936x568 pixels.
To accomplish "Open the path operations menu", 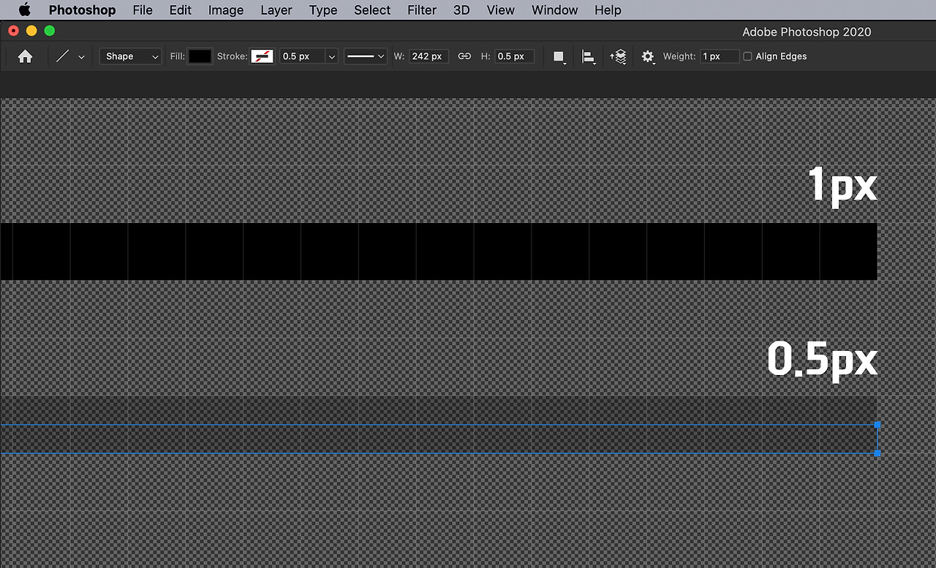I will coord(559,57).
